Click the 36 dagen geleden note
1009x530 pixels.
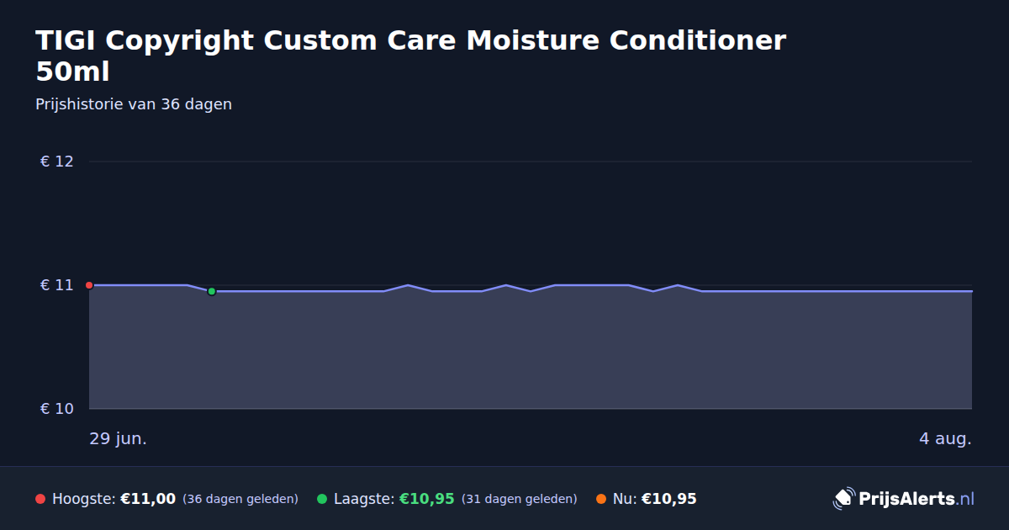click(x=240, y=499)
